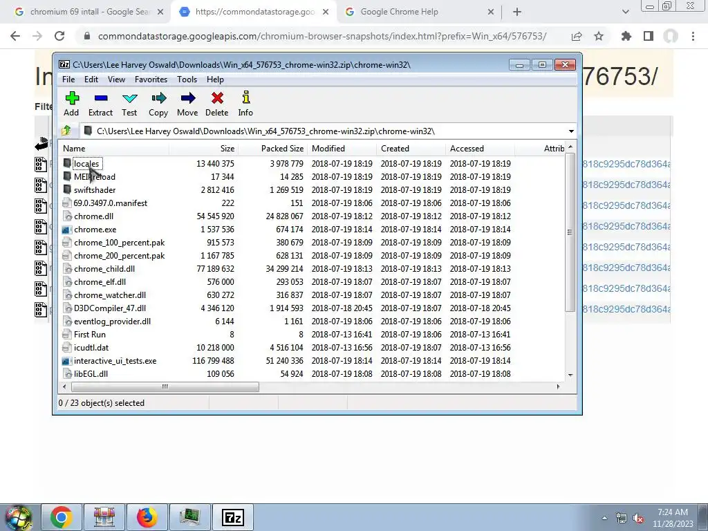Select the chrome_100_percent.pak file

tap(119, 243)
